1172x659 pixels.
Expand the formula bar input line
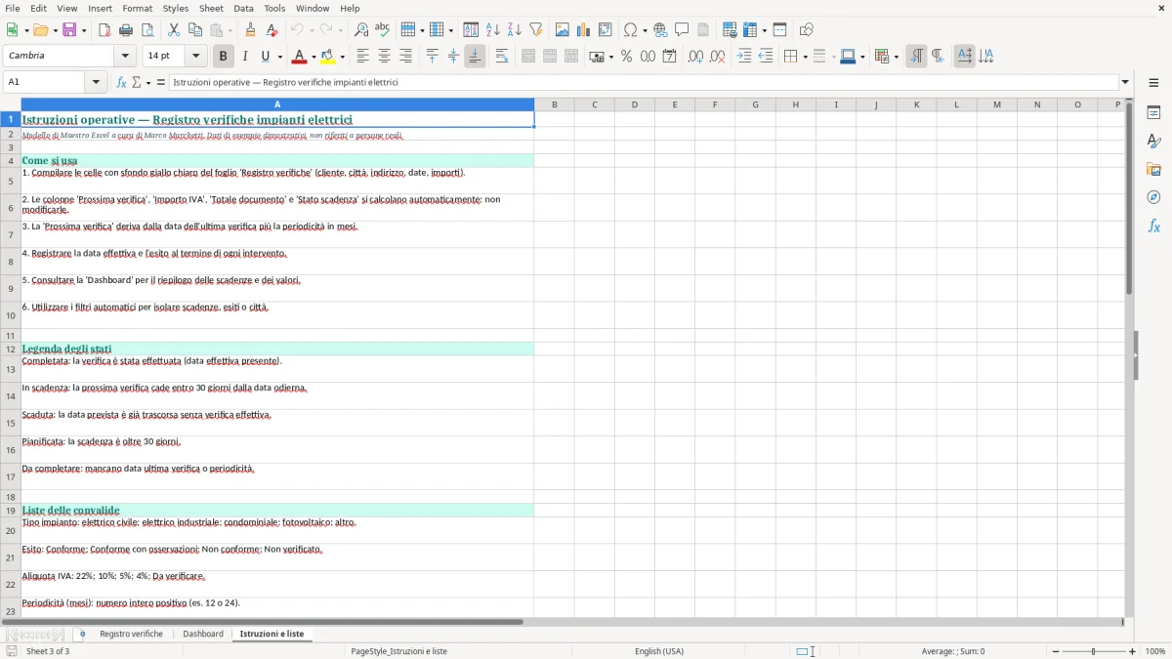(x=1125, y=82)
